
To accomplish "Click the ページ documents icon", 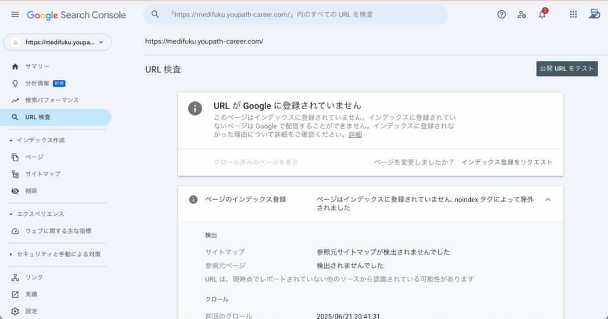I will click(15, 157).
